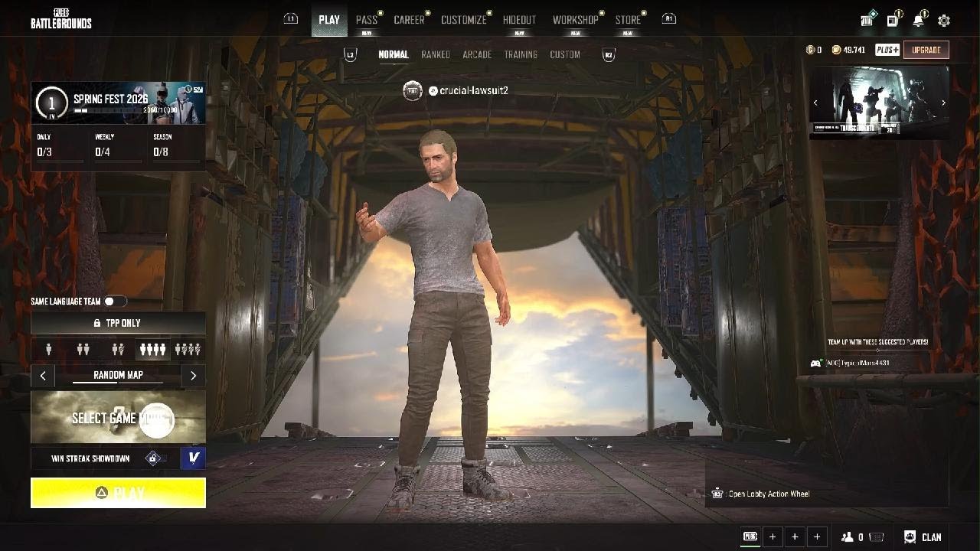Image resolution: width=980 pixels, height=551 pixels.
Task: Open the Transcendents promo thumbnail
Action: tap(879, 103)
